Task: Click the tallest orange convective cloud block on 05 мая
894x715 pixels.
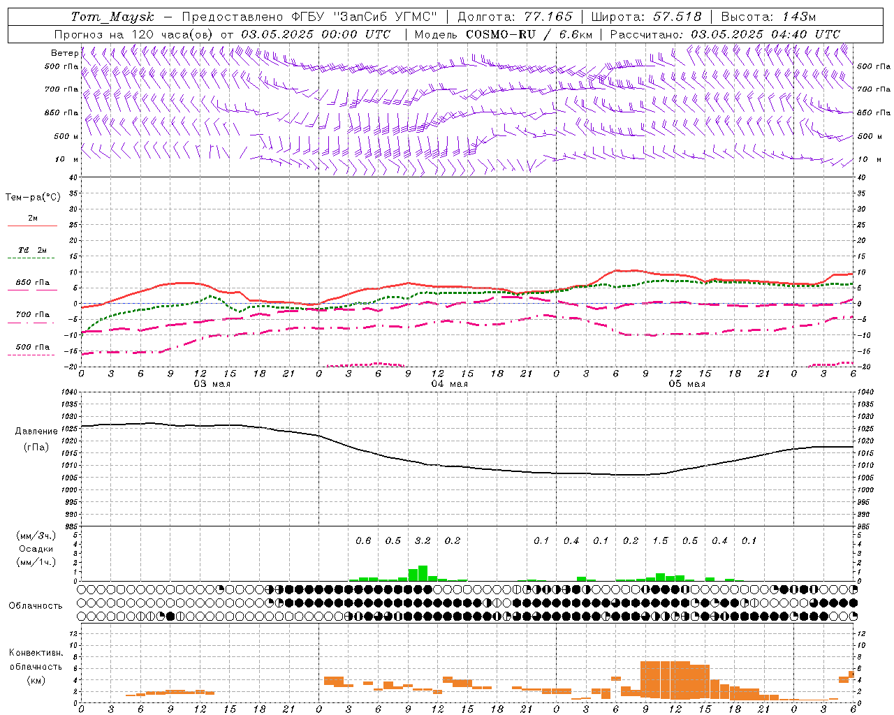Action: pos(665,680)
